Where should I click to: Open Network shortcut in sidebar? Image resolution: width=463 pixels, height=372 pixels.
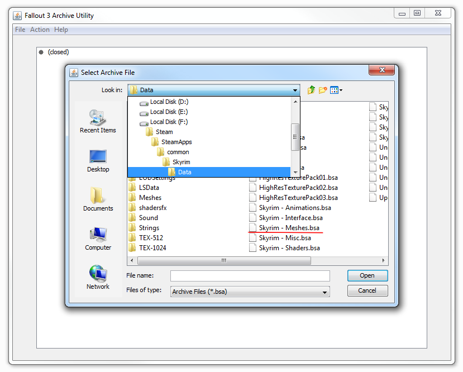point(98,277)
